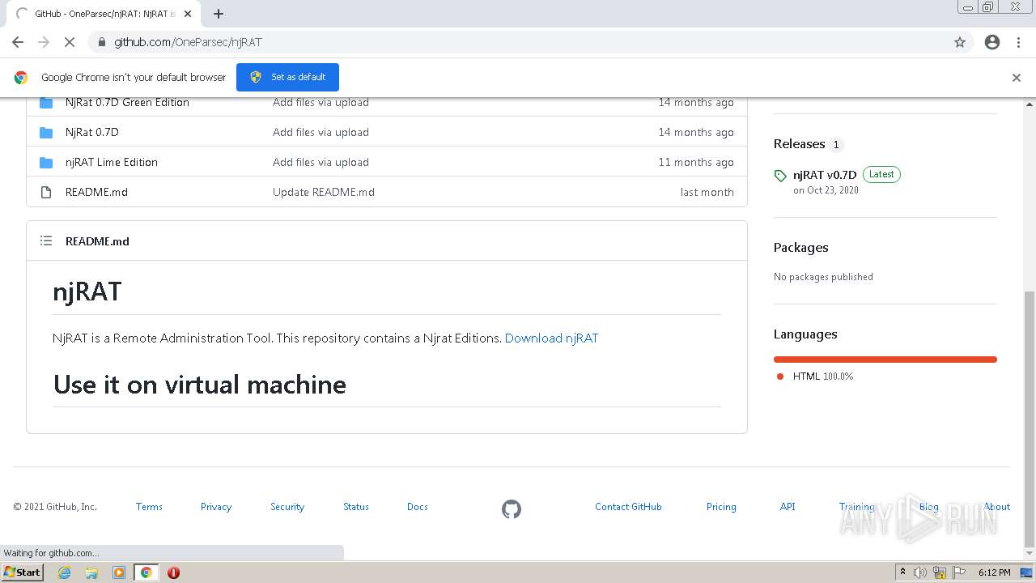Viewport: 1036px width, 583px height.
Task: Launch Internet Explorer from the taskbar
Action: (64, 572)
